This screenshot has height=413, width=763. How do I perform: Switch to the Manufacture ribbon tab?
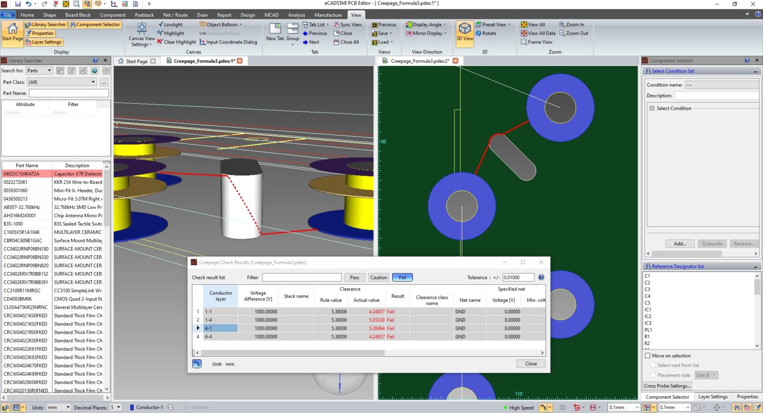coord(328,15)
